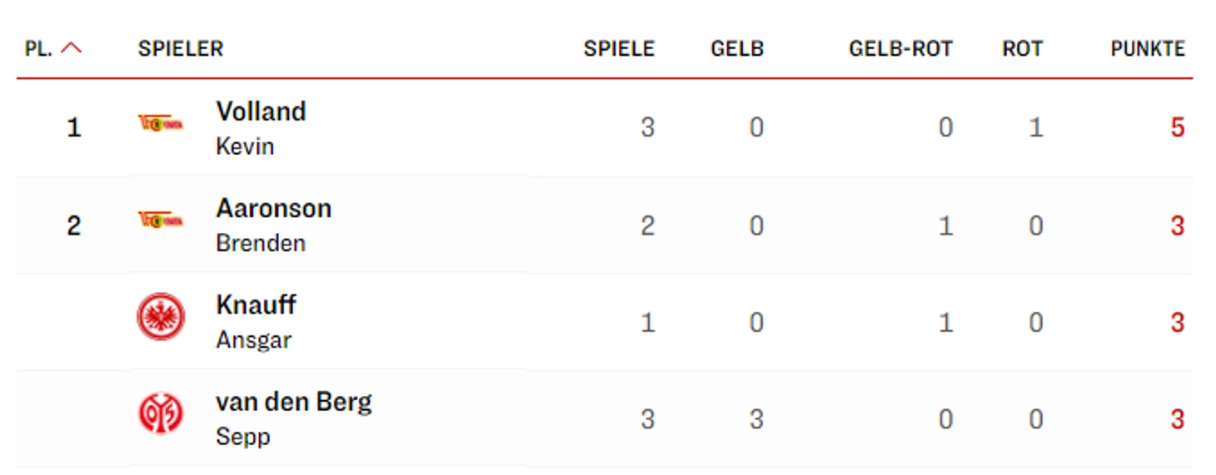Open Volland player profile link
This screenshot has width=1216, height=475.
click(x=261, y=111)
